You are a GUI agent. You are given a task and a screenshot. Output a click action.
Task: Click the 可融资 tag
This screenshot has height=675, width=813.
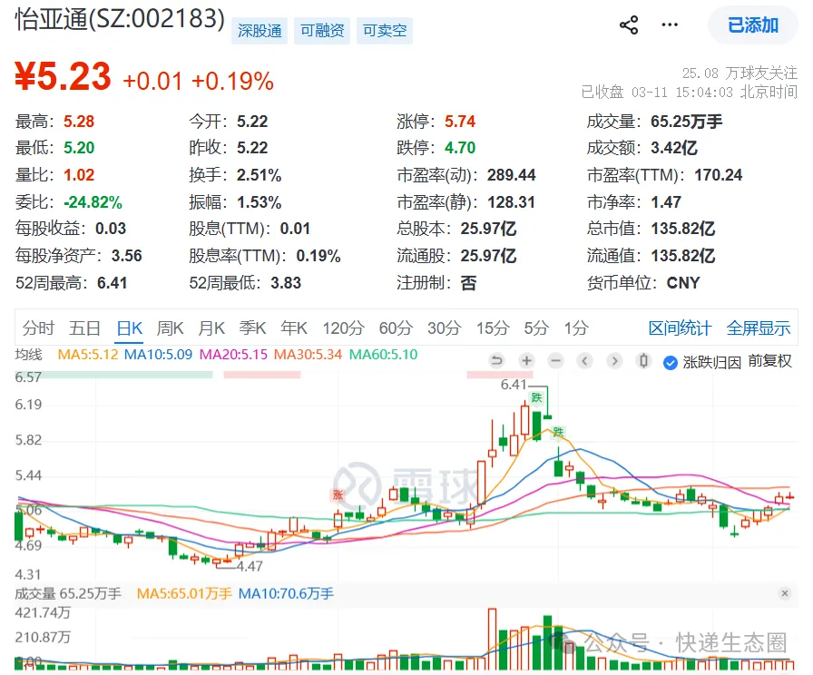[322, 31]
